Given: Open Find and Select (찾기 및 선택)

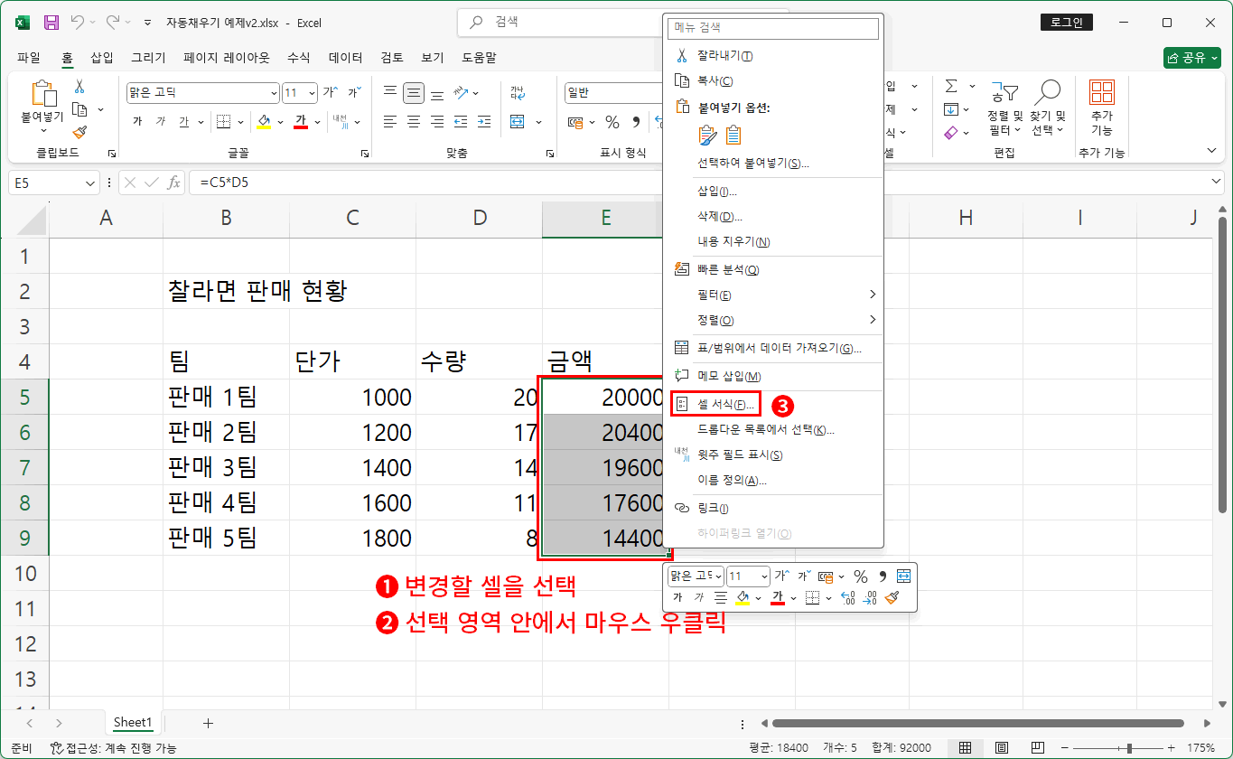Looking at the screenshot, I should 1048,109.
